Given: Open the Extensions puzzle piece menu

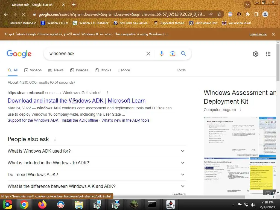Looking at the screenshot, I should coord(247,14).
